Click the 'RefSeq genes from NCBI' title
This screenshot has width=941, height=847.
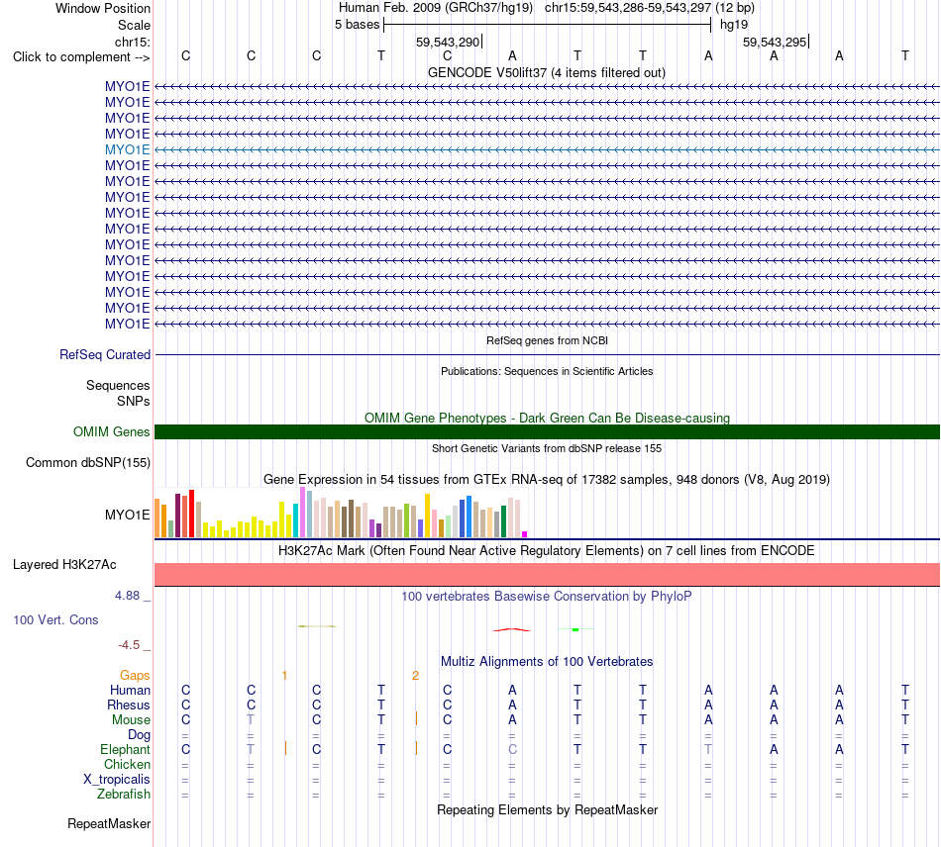[x=547, y=340]
